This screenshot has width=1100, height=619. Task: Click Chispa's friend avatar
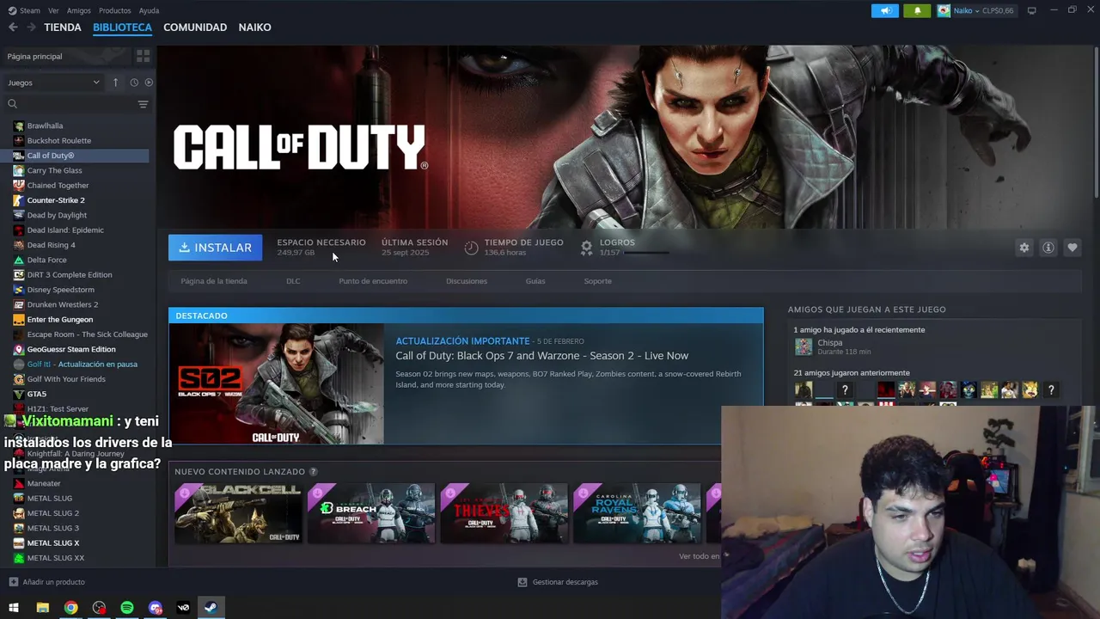pos(804,346)
